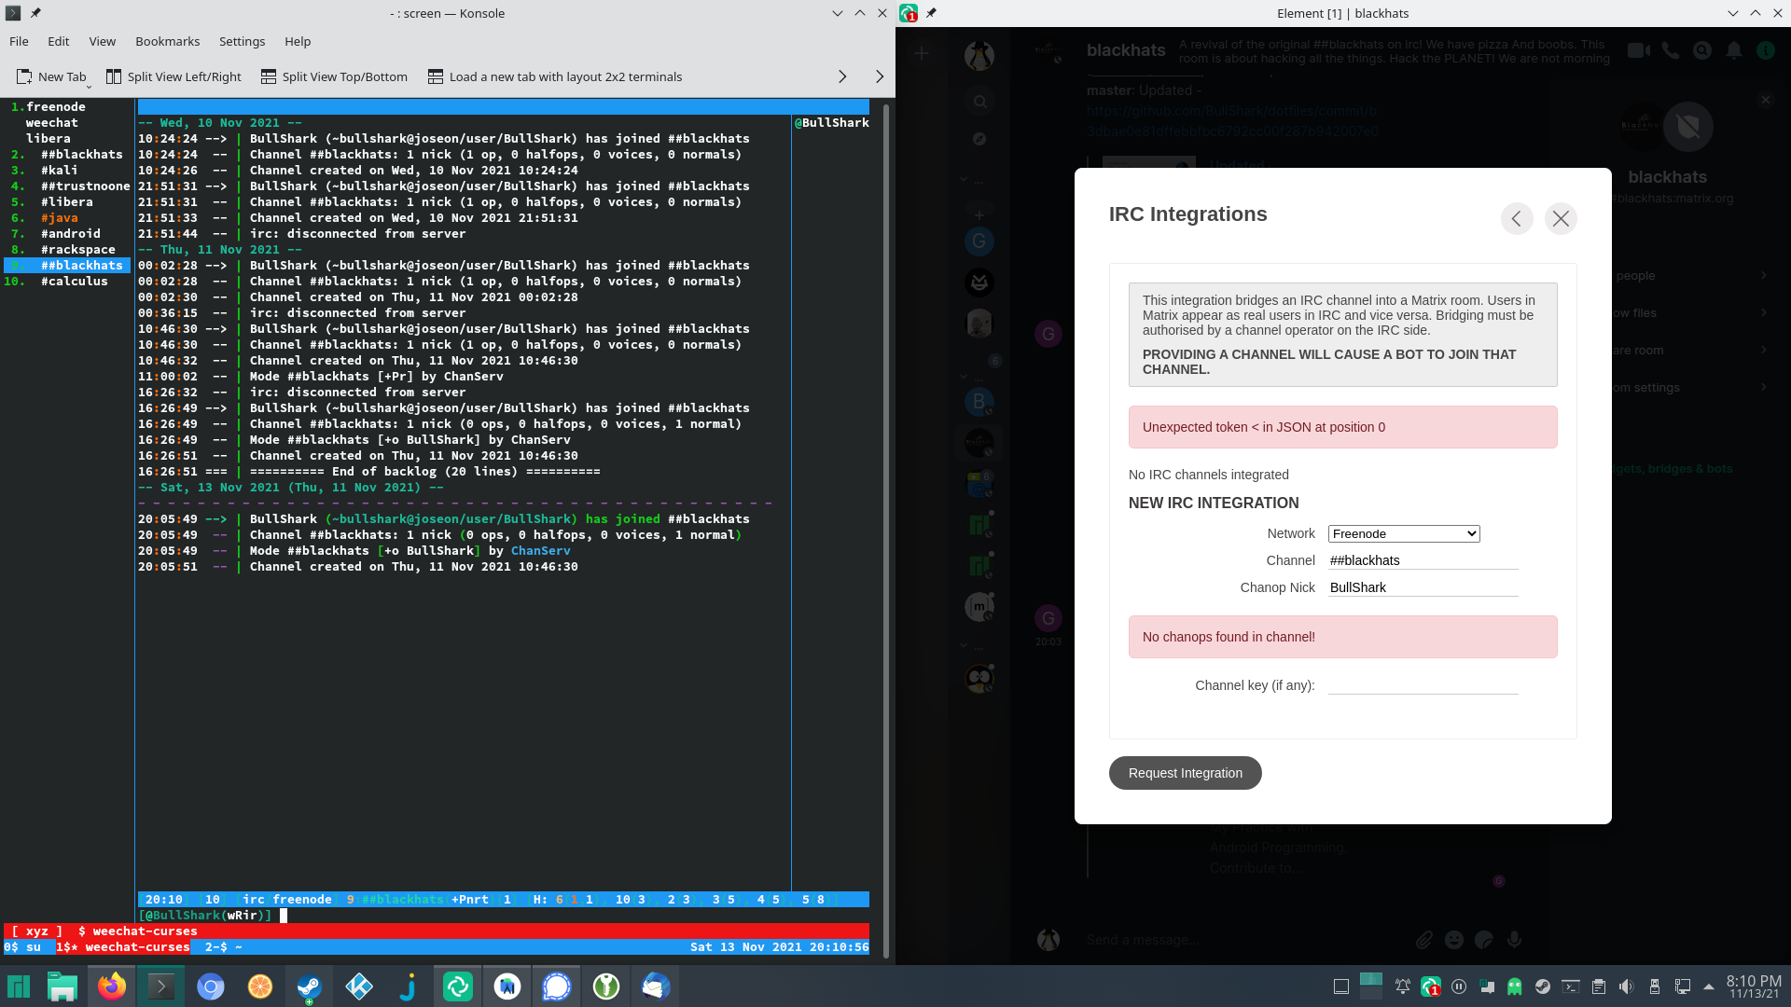The image size is (1791, 1007).
Task: Select the ##trustnoone buffer in weechat list
Action: click(x=85, y=186)
